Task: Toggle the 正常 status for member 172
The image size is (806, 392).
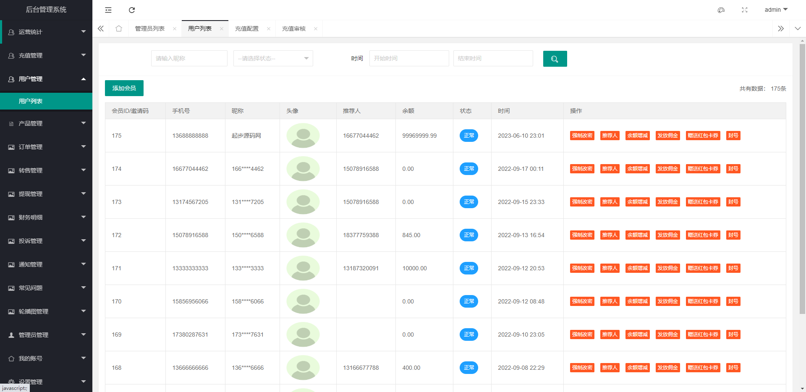Action: click(468, 235)
